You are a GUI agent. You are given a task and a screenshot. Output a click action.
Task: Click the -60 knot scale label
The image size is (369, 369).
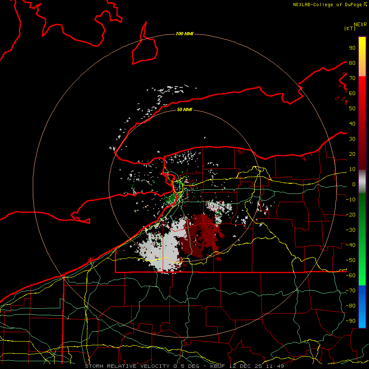tap(351, 276)
